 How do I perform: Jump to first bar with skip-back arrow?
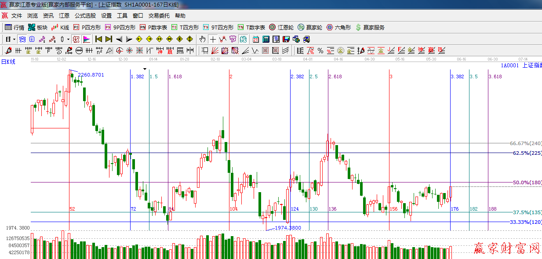(98, 39)
